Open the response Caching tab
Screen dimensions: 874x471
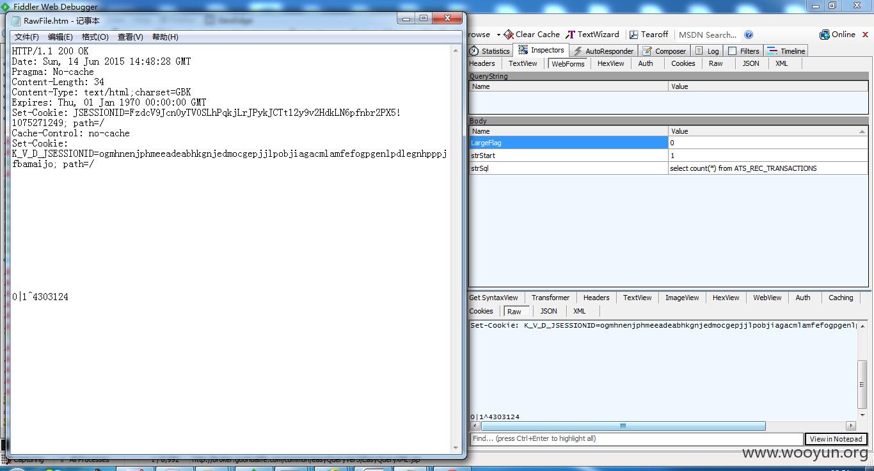(841, 298)
